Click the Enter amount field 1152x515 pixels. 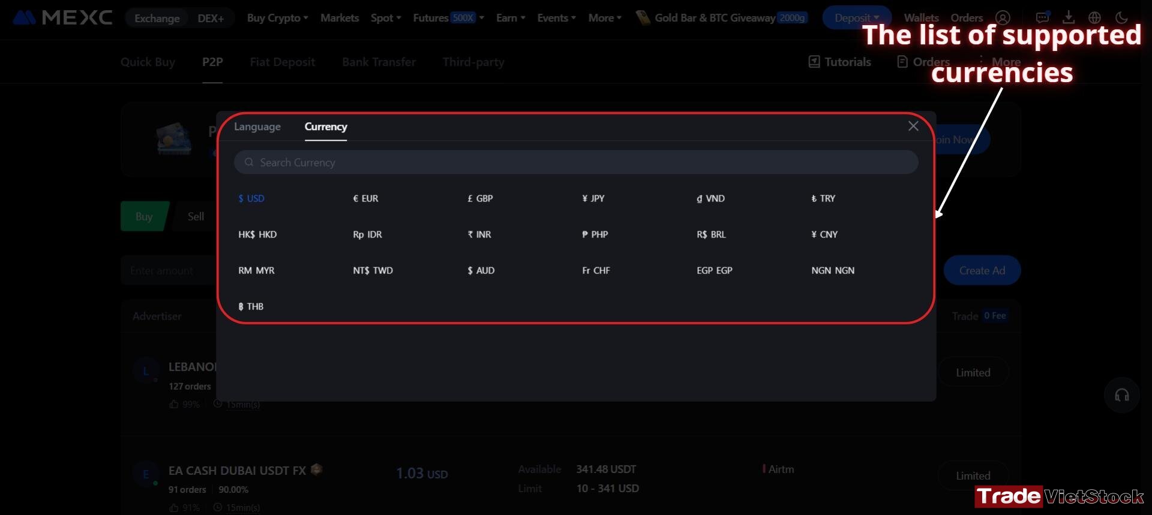(x=169, y=270)
